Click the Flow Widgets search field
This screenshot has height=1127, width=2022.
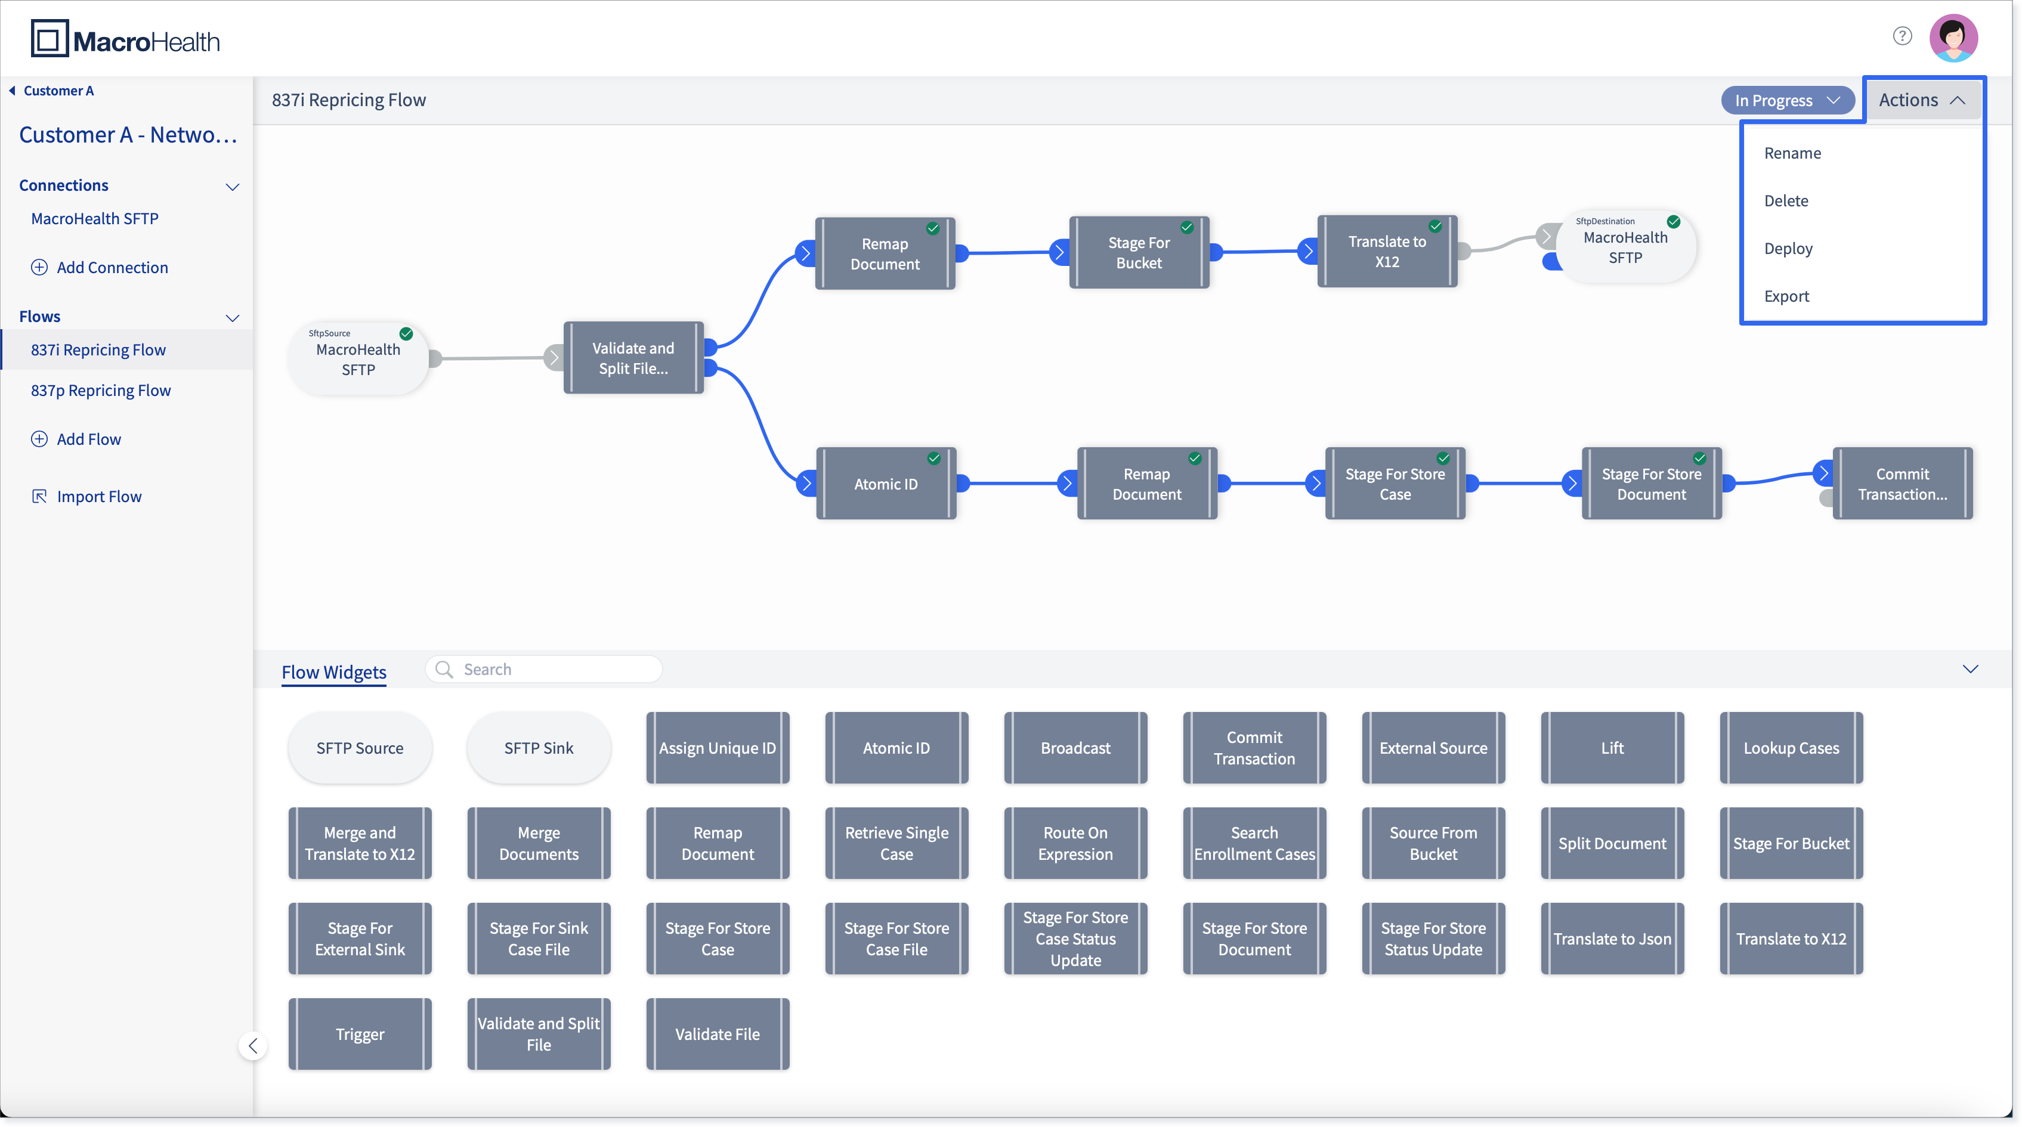[x=544, y=668]
